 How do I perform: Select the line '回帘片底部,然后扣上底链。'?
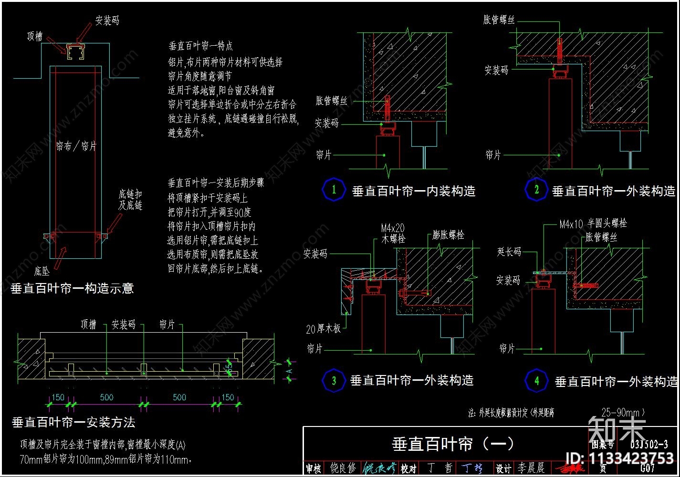tap(215, 269)
